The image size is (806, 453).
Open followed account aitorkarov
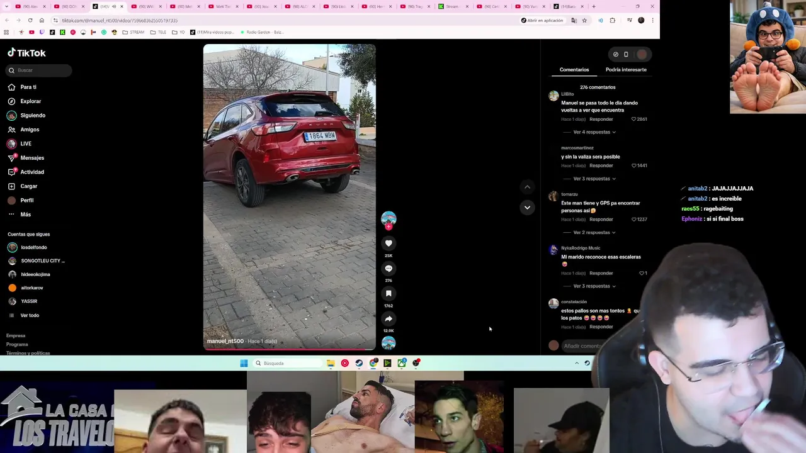(x=31, y=288)
